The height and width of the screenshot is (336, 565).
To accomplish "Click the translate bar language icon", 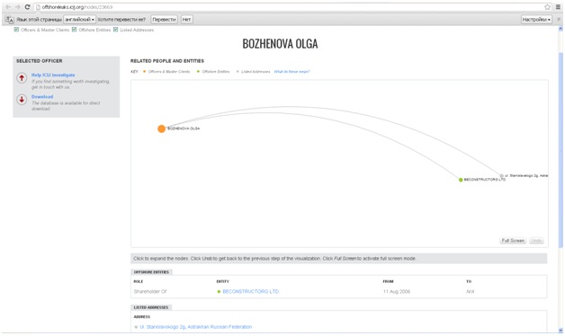I will pos(9,20).
